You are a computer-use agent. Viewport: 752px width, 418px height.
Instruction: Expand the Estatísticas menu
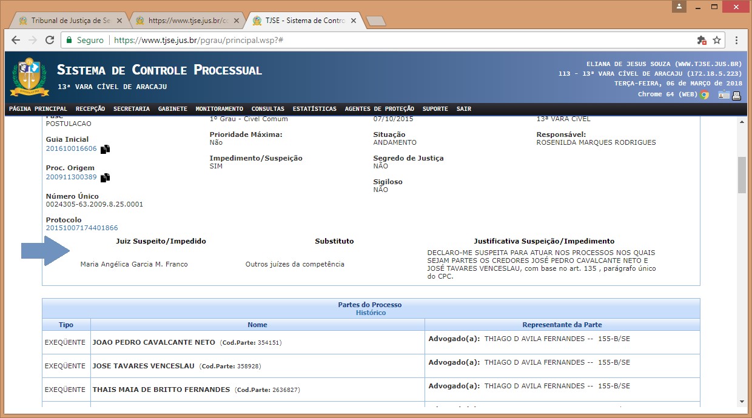[314, 109]
